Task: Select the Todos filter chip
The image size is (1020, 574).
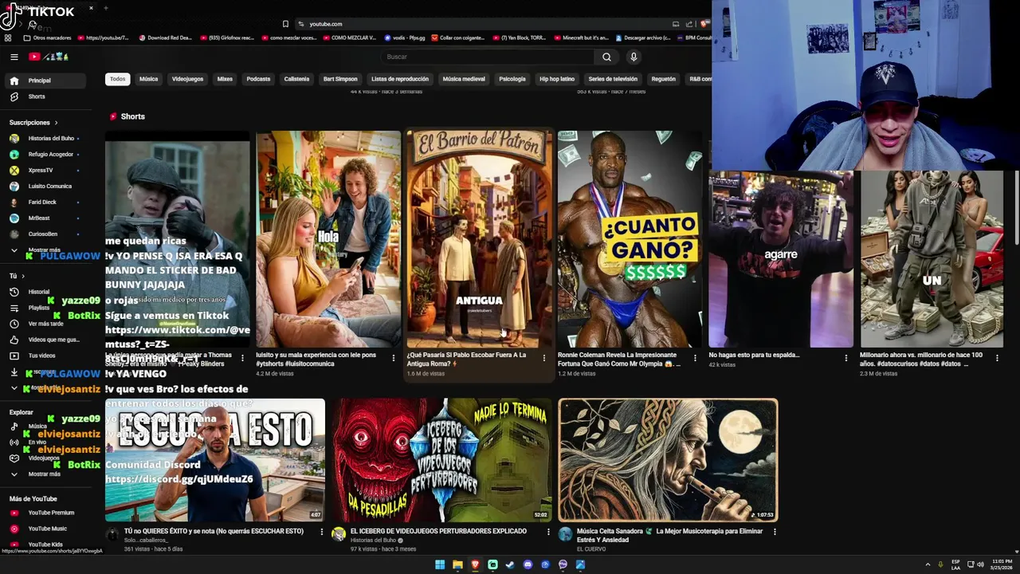Action: (118, 79)
